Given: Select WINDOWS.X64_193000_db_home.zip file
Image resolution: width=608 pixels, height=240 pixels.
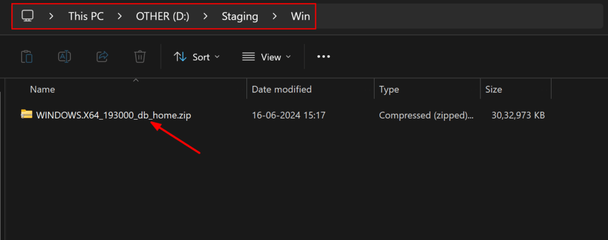Looking at the screenshot, I should pyautogui.click(x=113, y=115).
